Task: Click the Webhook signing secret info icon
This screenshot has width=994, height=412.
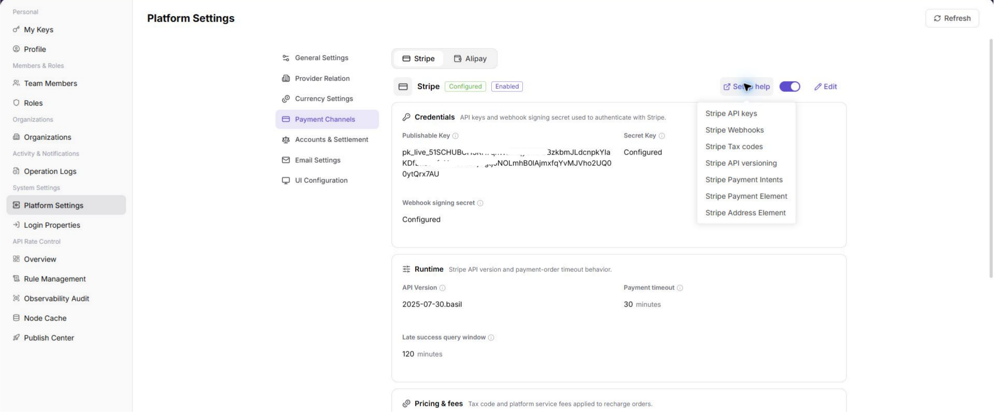Action: click(x=480, y=203)
